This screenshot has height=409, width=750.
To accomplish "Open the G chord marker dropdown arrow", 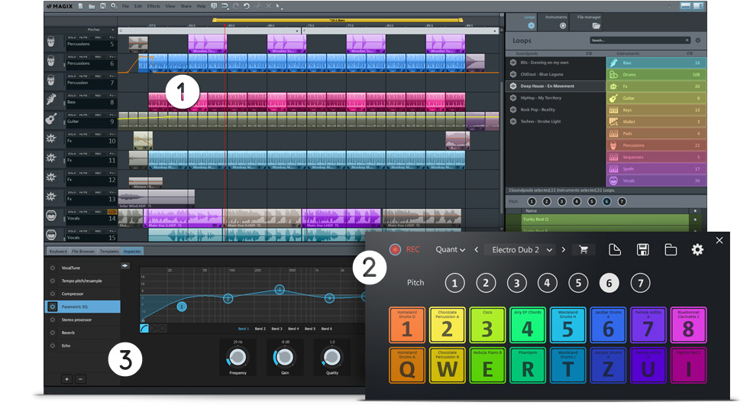I will (x=296, y=31).
